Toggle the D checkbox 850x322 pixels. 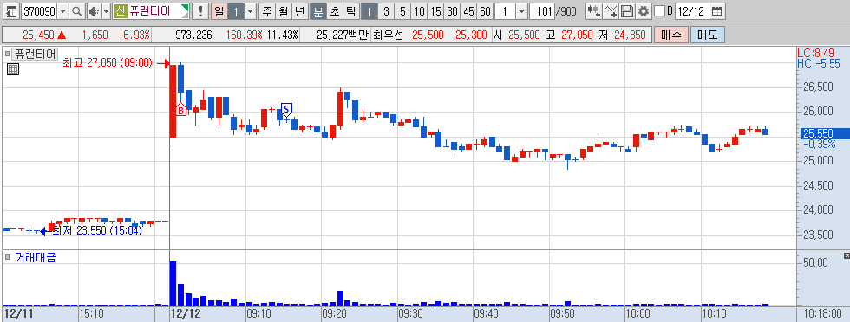[x=660, y=11]
